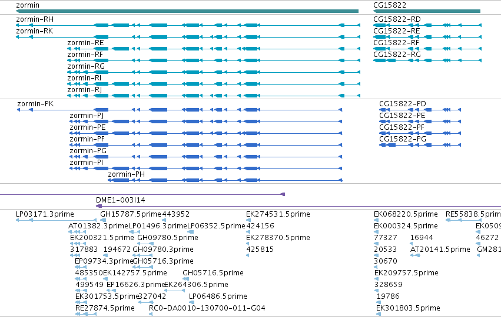Select feature 443952
The width and height of the screenshot is (501, 317).
coord(176,214)
